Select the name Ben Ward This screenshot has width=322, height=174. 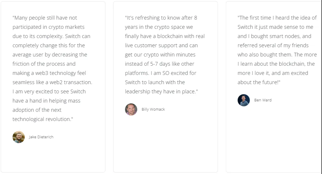point(263,100)
